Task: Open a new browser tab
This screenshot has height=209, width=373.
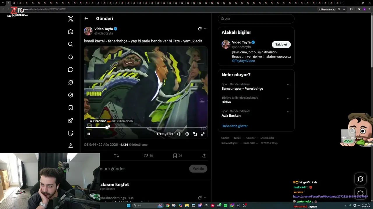Action: pos(343,3)
